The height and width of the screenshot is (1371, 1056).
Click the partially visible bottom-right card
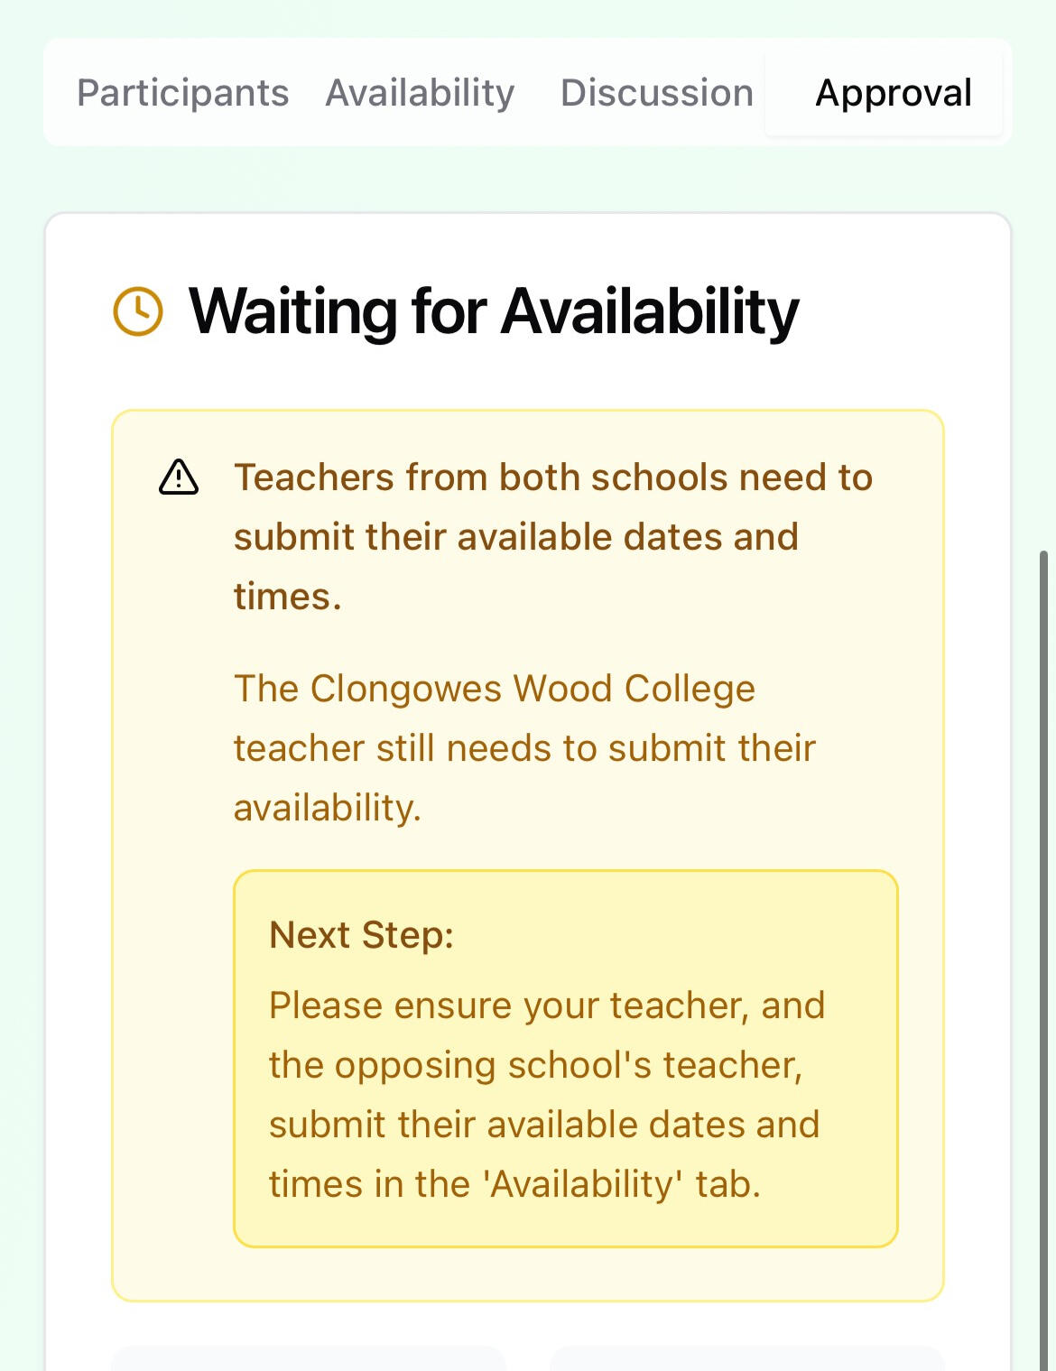pyautogui.click(x=746, y=1357)
